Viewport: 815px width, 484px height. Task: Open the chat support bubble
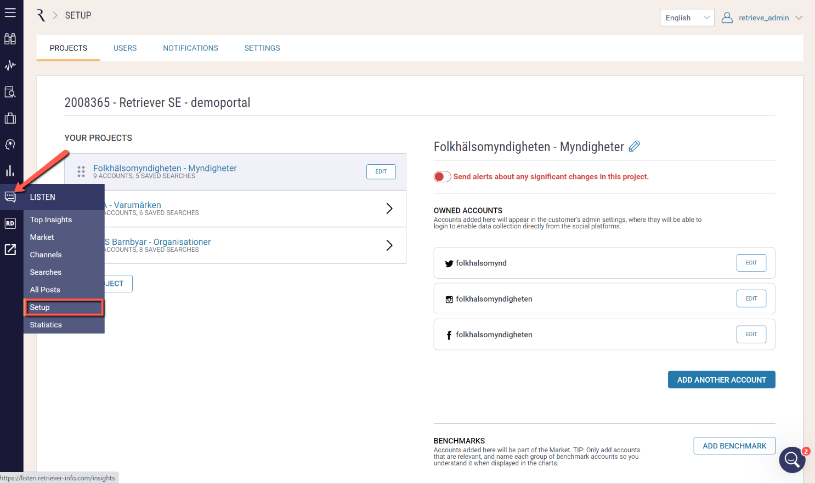coord(792,460)
